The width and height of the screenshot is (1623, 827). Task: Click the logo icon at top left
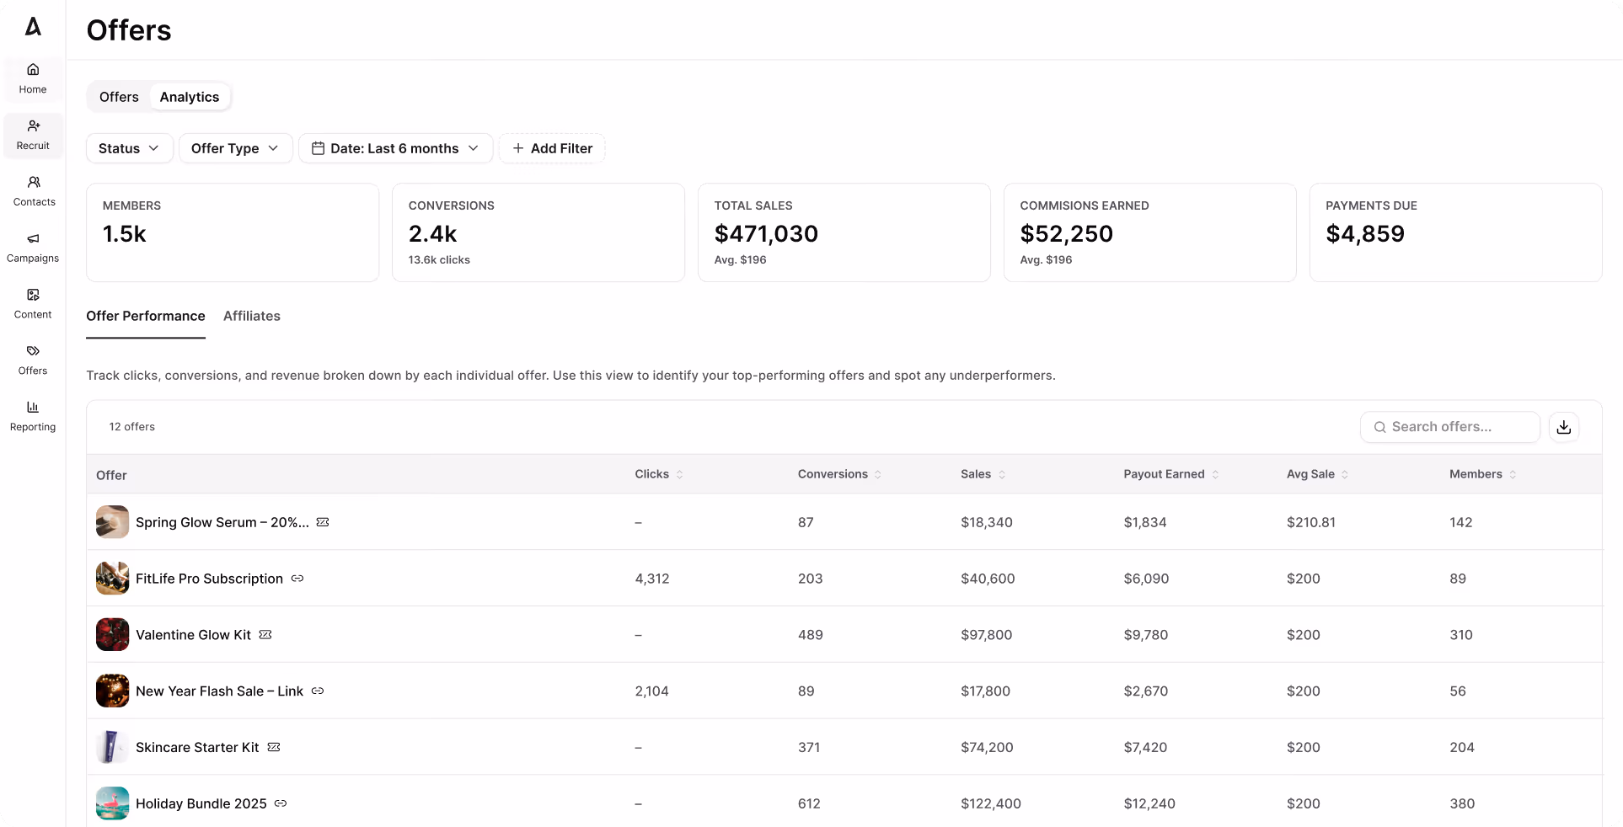(x=33, y=27)
